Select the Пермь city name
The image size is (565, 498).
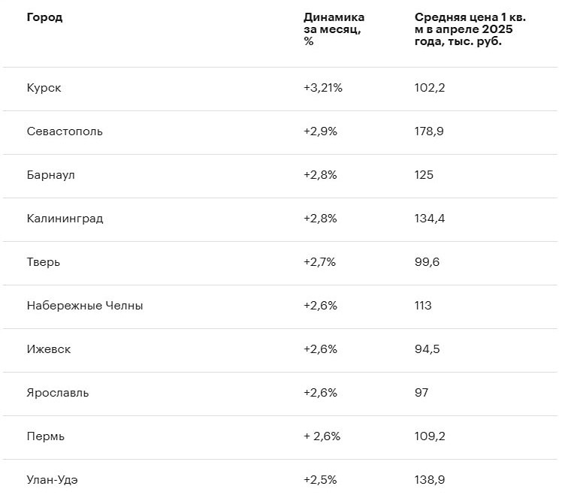(x=46, y=436)
